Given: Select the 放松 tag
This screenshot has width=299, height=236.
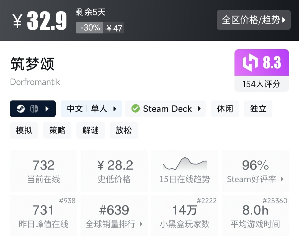Looking at the screenshot, I should coord(123,130).
